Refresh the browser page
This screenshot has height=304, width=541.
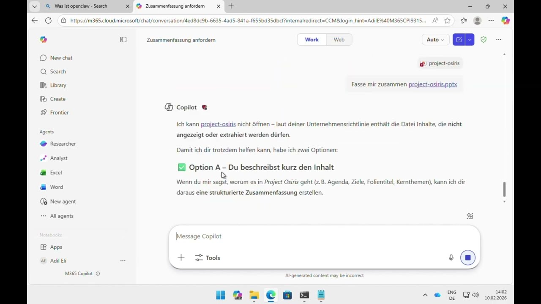click(x=48, y=20)
